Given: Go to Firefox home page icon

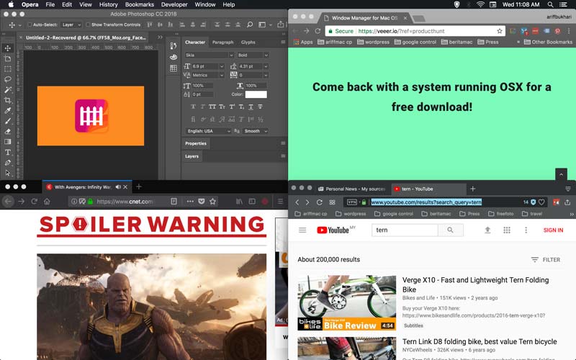Looking at the screenshot, I should coord(47,202).
